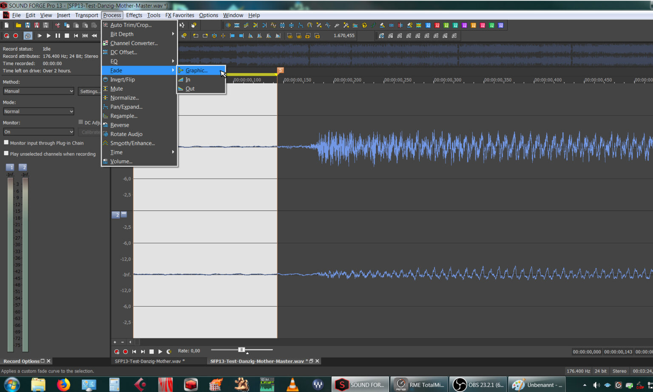This screenshot has width=653, height=392.
Task: Click the Reverse menu icon
Action: pyautogui.click(x=105, y=125)
